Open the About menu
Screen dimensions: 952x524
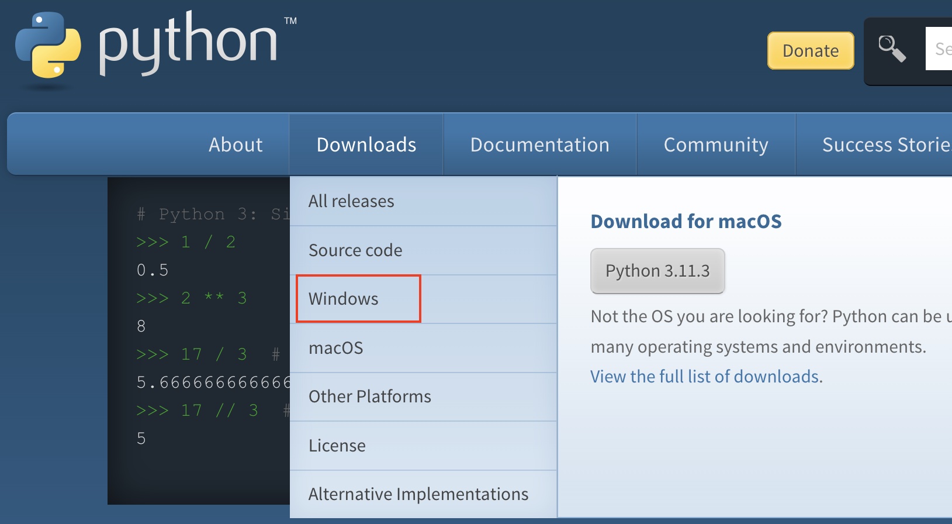tap(236, 144)
